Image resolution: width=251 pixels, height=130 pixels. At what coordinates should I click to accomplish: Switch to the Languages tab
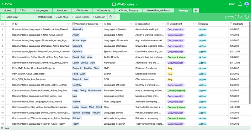(41, 11)
